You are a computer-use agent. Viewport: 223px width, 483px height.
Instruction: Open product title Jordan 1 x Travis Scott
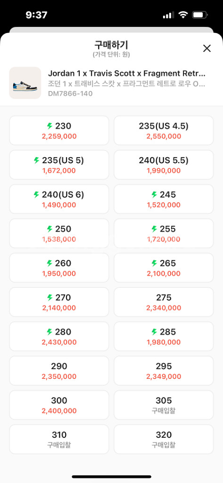(127, 73)
